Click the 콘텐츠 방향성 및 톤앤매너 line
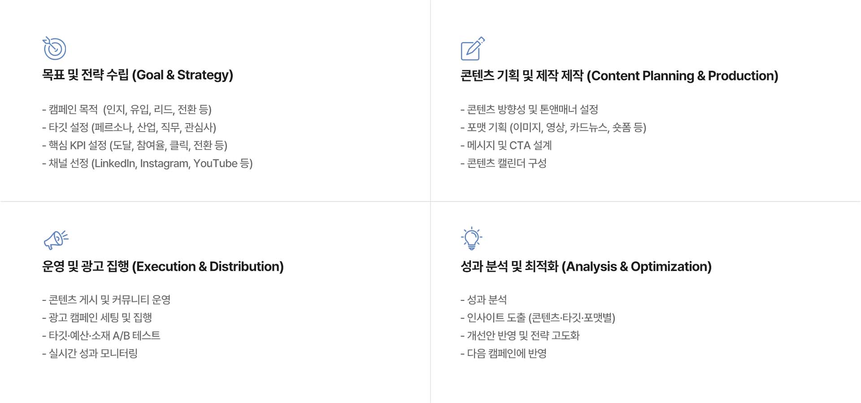Screen dimensions: 861x403 (530, 110)
